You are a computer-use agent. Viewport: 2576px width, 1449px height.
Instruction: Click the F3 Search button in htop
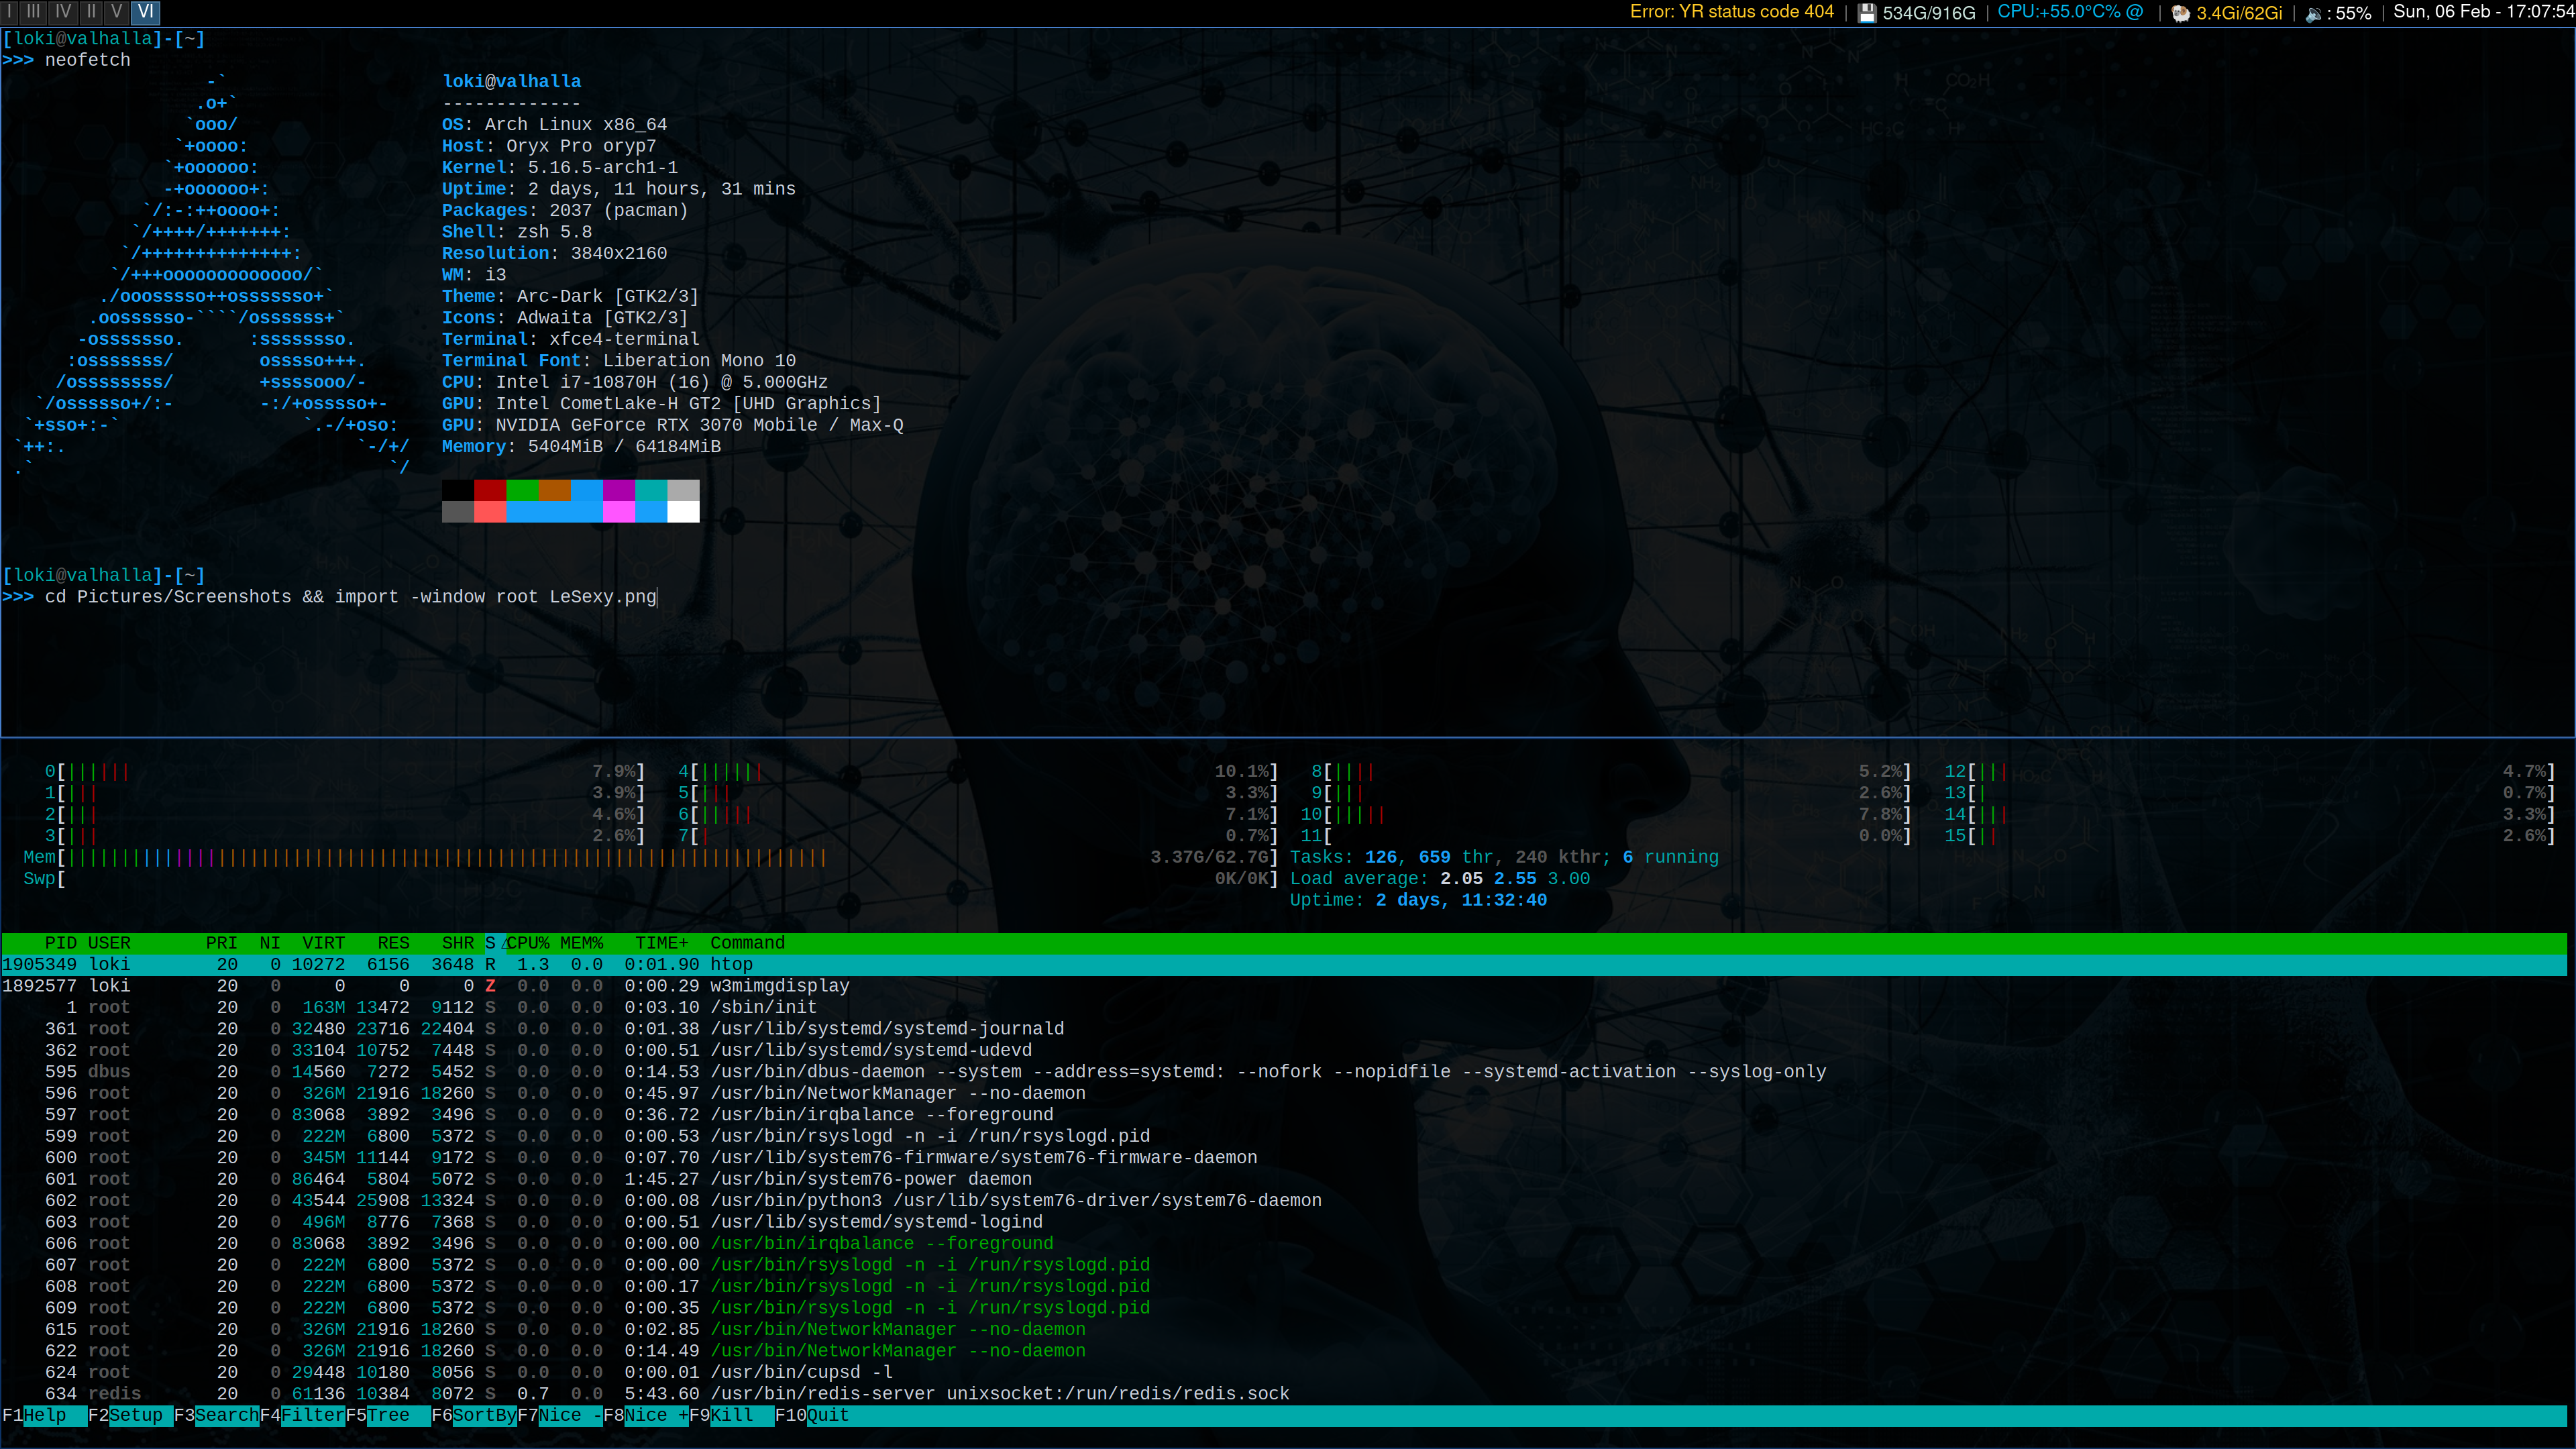216,1415
